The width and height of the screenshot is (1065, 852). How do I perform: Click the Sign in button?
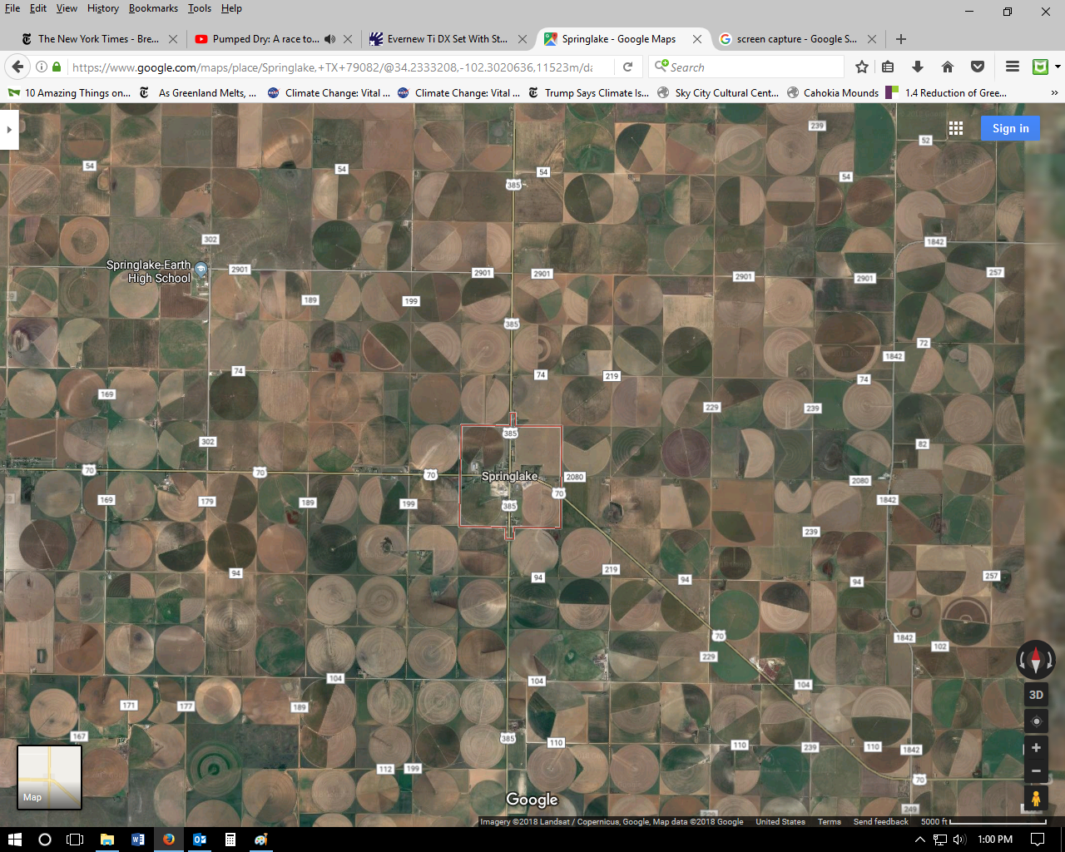[1010, 128]
